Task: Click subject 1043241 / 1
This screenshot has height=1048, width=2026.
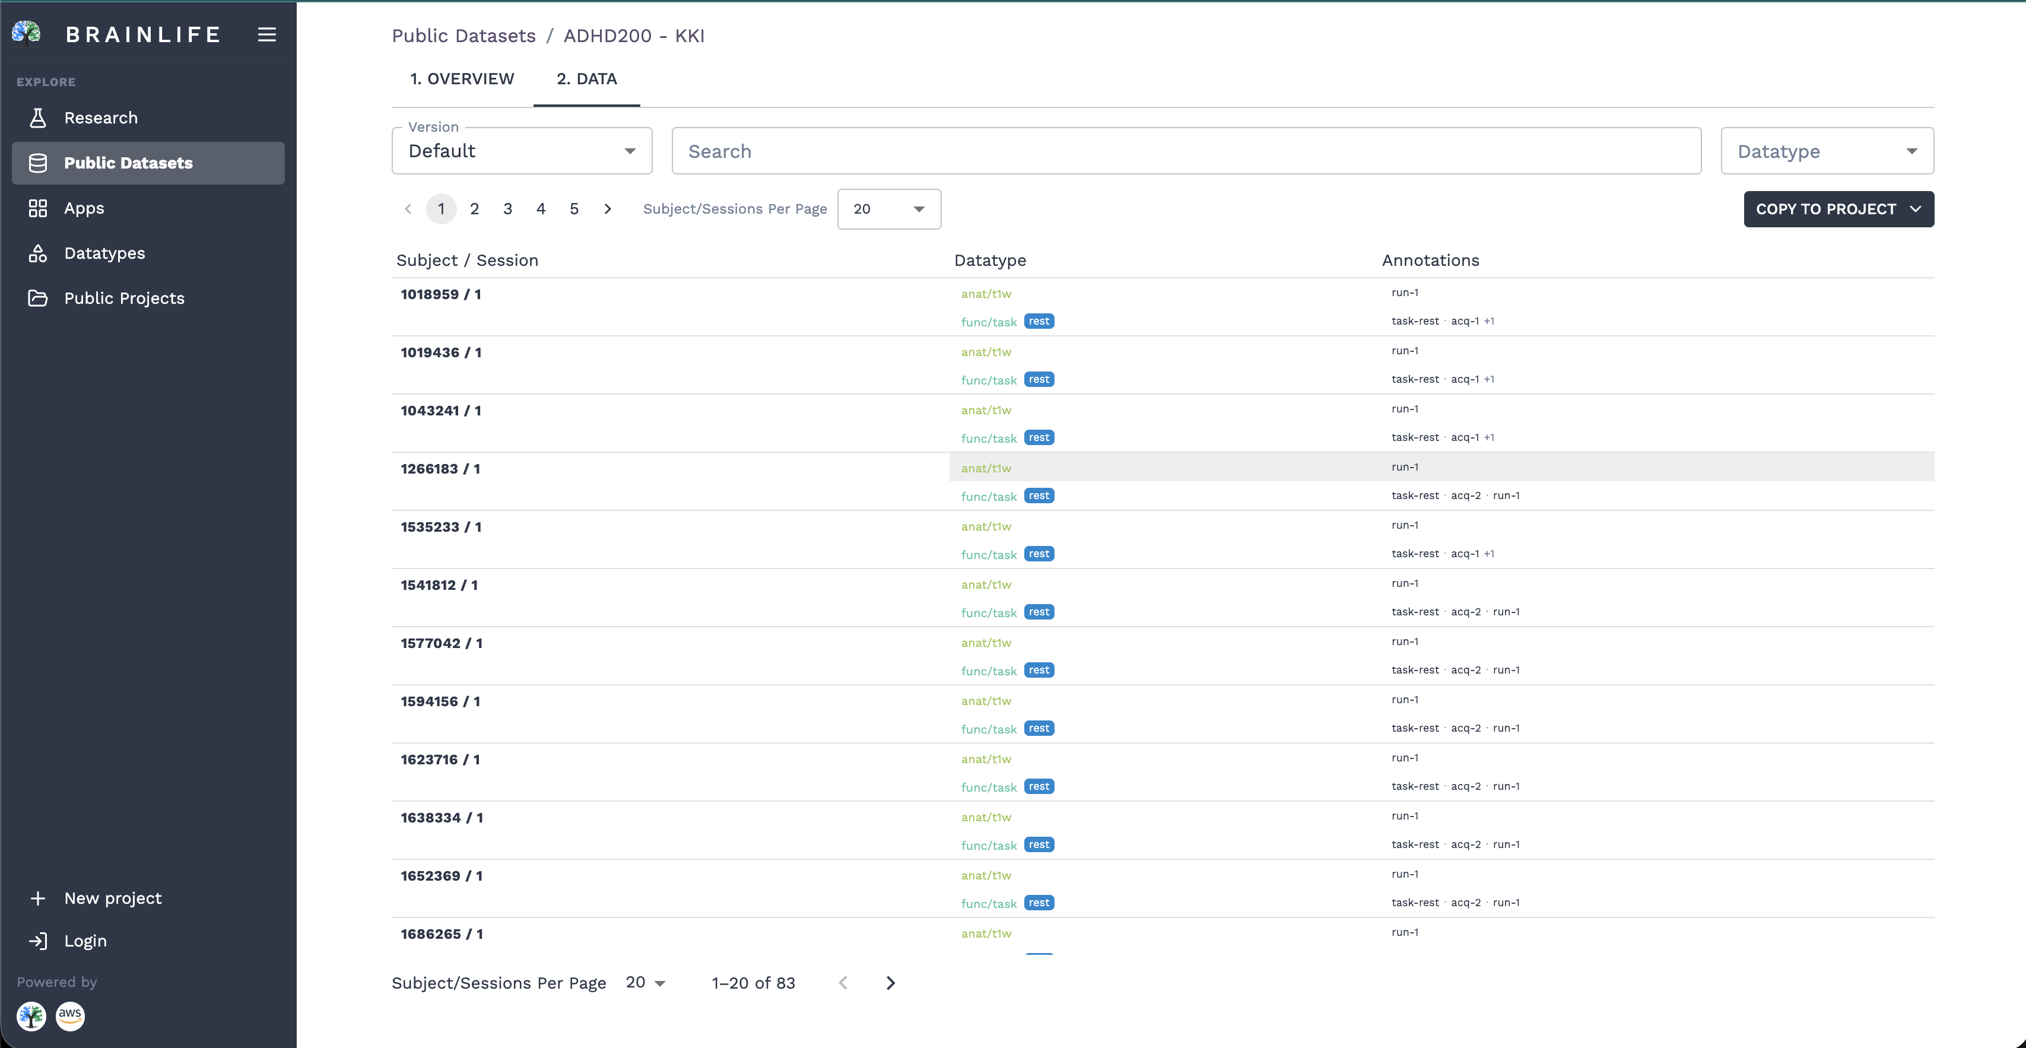Action: tap(440, 411)
